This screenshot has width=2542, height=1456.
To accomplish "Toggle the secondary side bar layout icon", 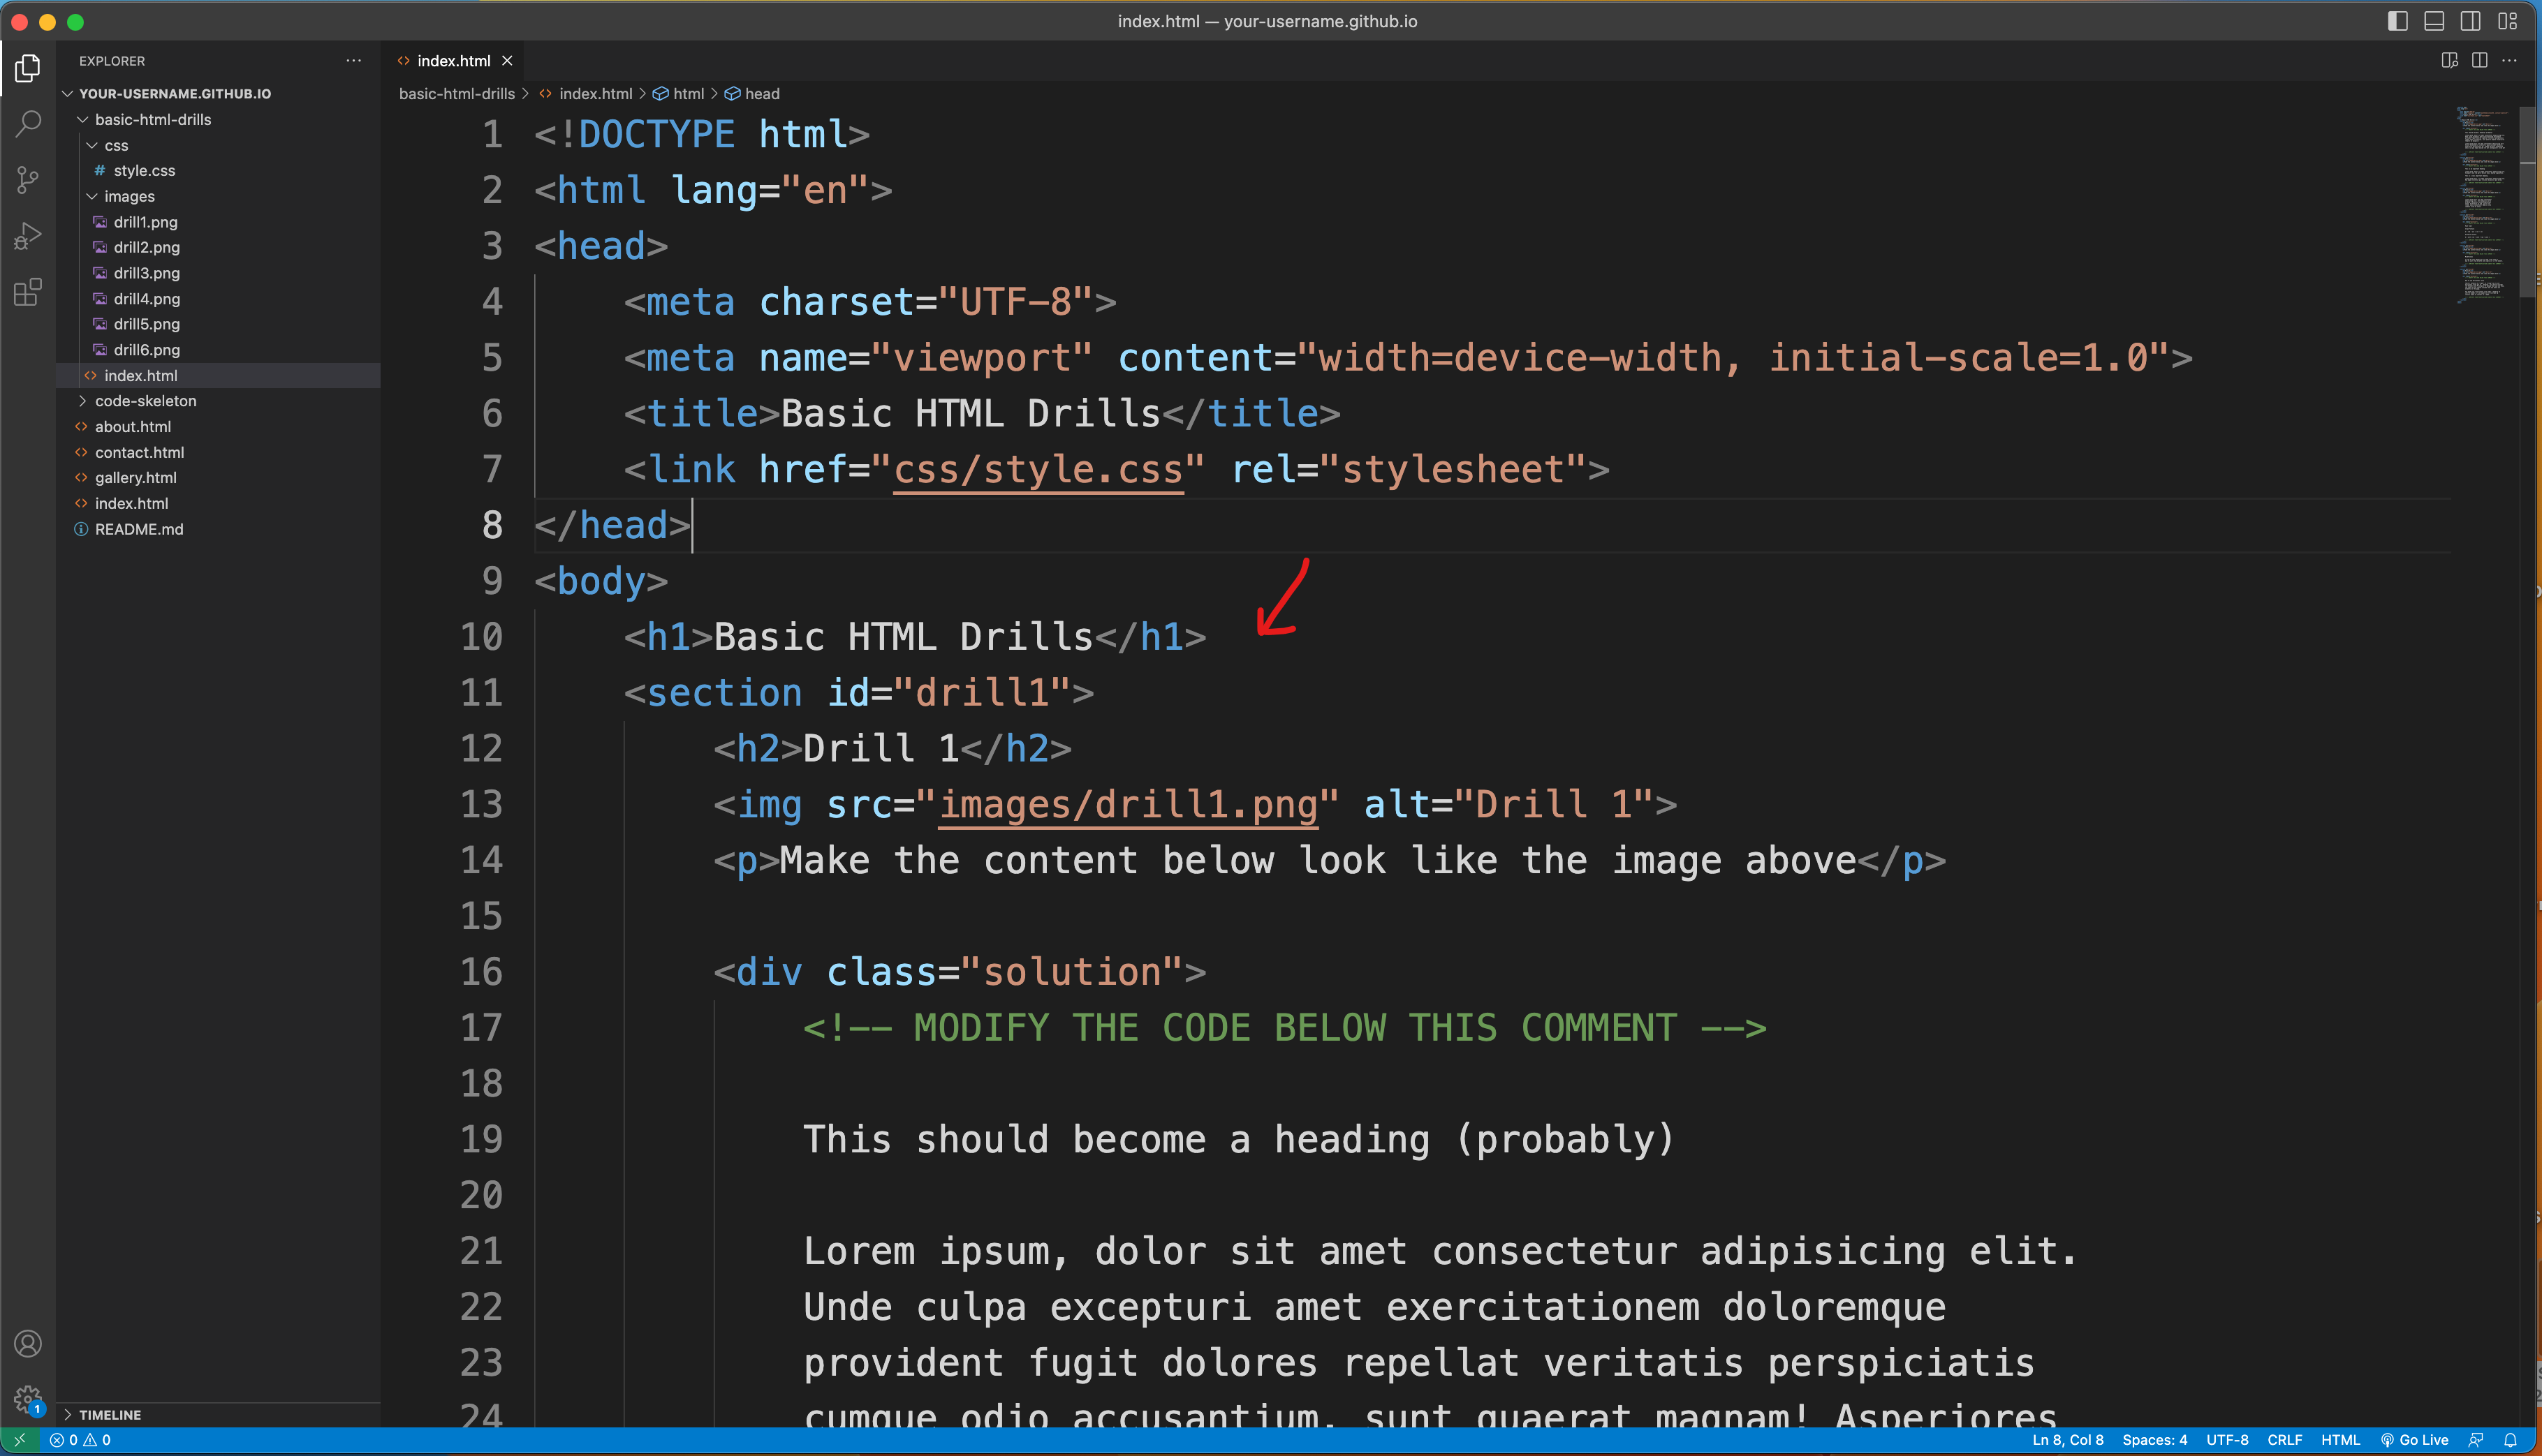I will pos(2470,21).
